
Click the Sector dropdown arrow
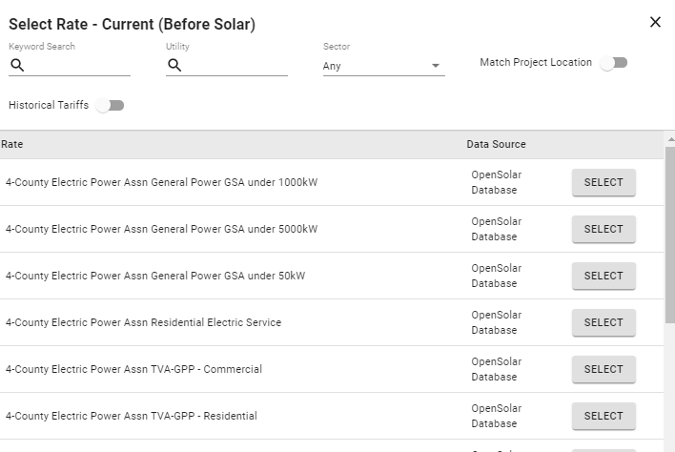tap(436, 66)
